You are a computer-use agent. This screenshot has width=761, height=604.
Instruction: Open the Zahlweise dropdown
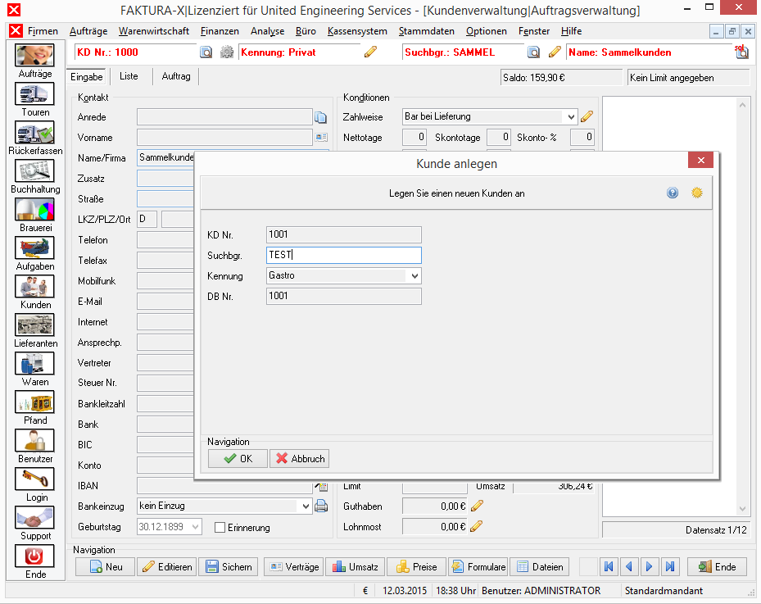click(x=571, y=116)
